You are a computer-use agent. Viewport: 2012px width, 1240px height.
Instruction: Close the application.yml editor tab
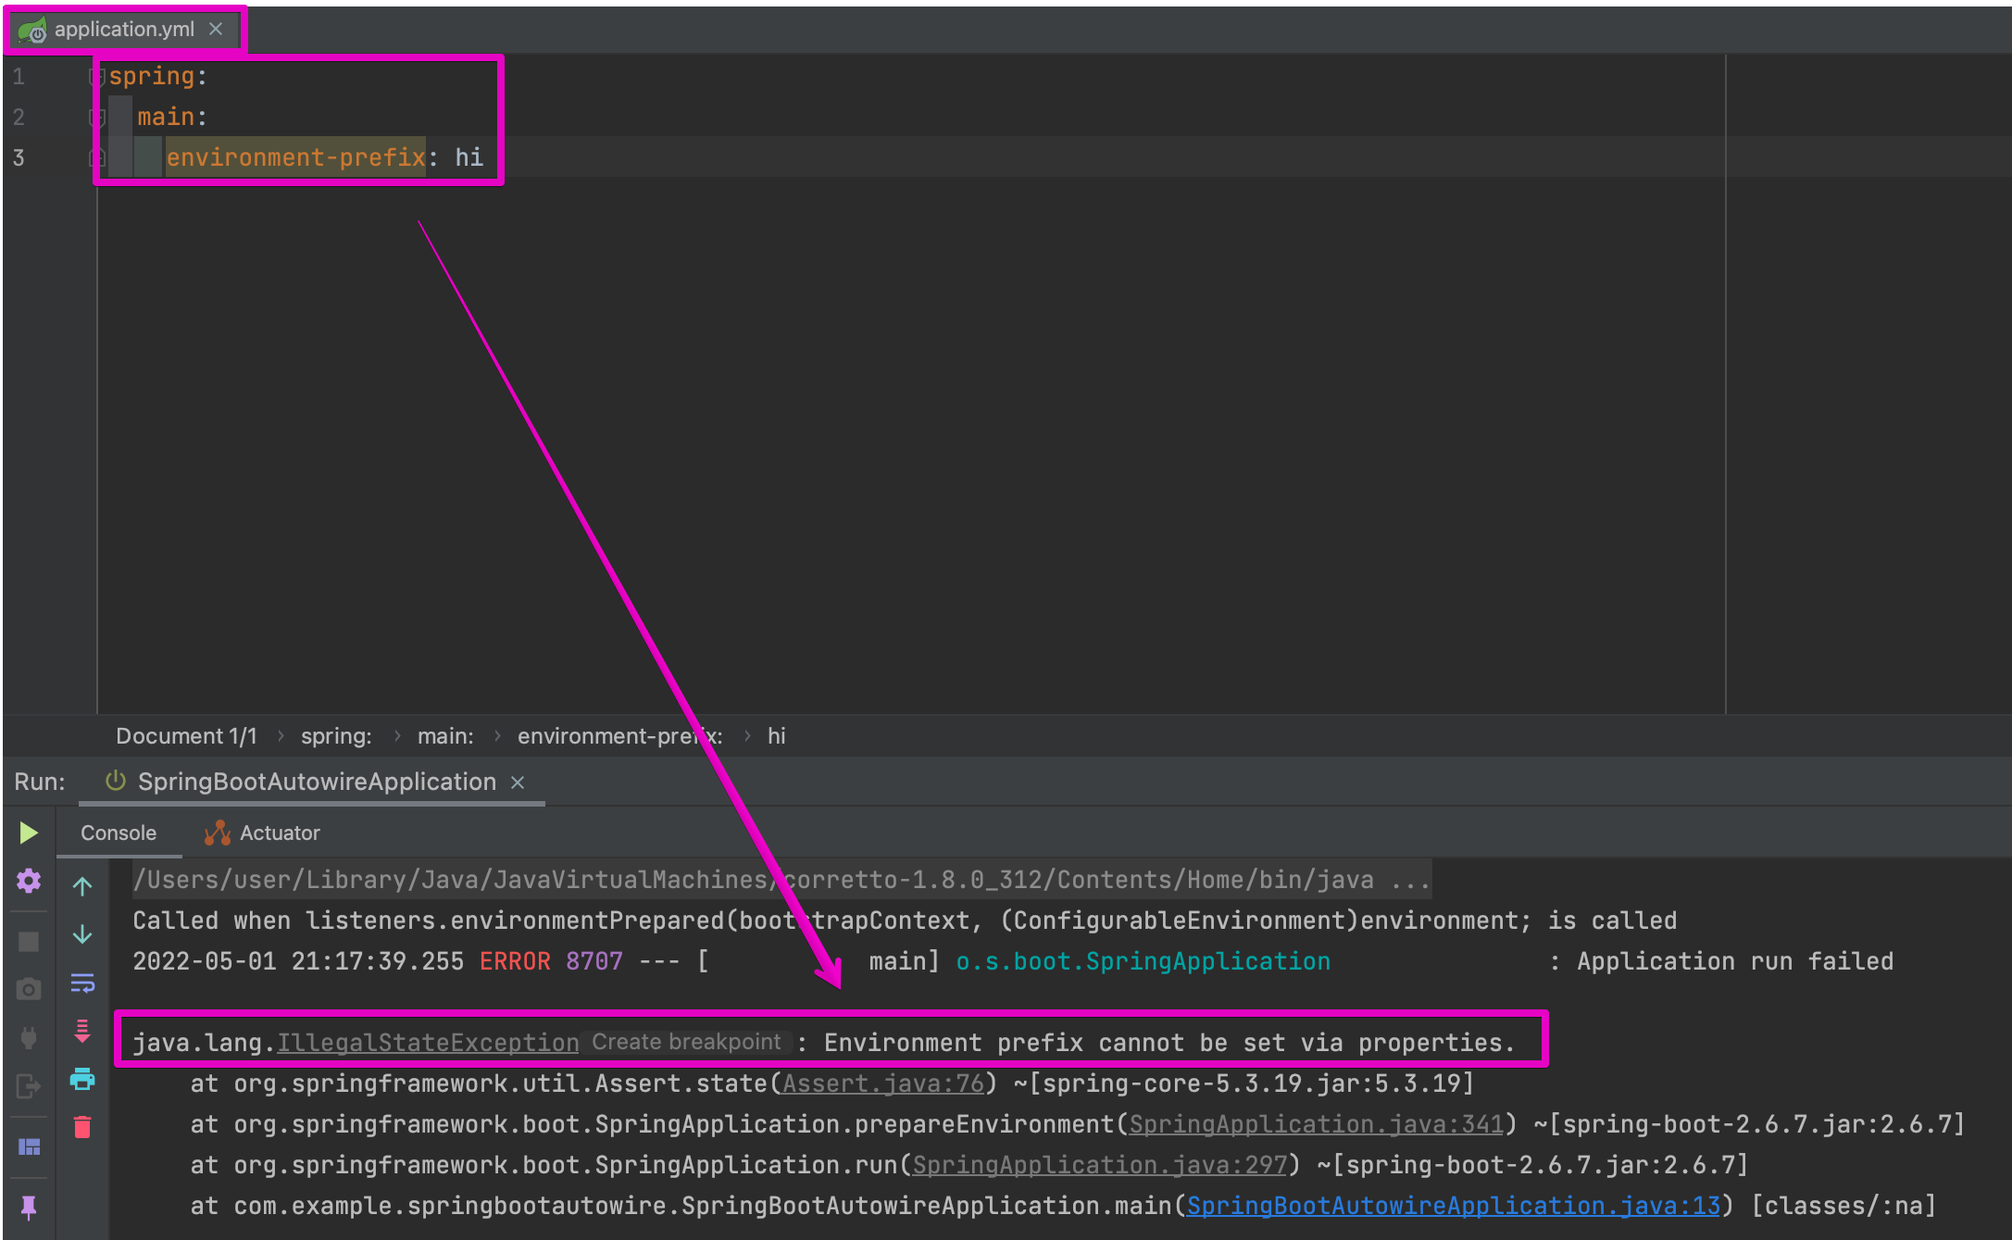click(x=216, y=29)
